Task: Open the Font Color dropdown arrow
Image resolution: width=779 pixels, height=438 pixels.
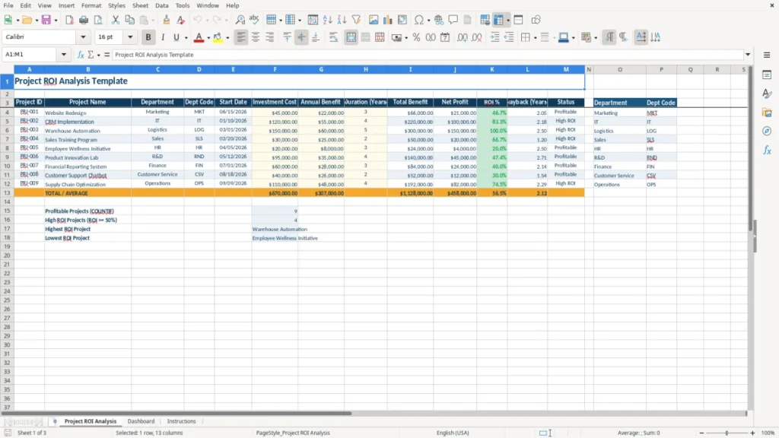Action: (208, 38)
